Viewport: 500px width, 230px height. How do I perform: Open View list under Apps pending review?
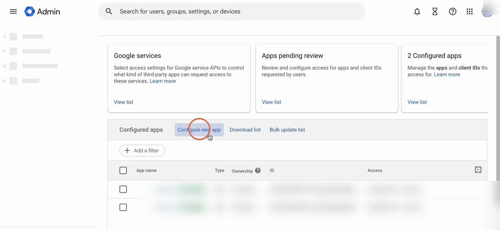click(271, 102)
